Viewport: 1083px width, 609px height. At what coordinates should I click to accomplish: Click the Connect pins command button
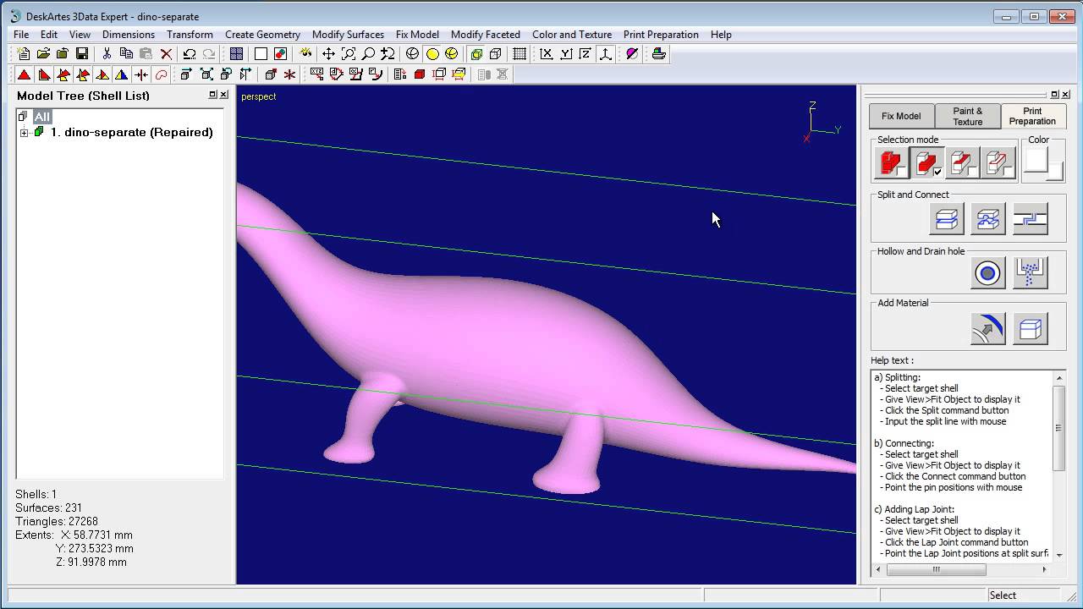(987, 219)
